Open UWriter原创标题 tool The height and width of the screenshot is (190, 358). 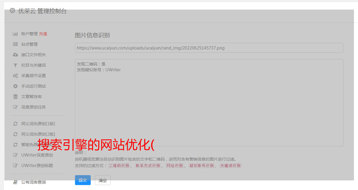(x=37, y=166)
